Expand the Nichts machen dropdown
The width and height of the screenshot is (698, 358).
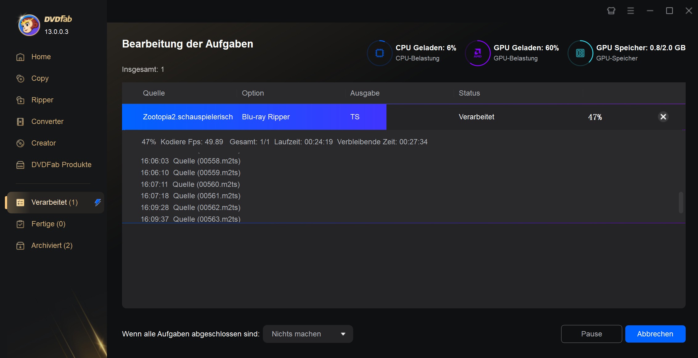pyautogui.click(x=308, y=334)
